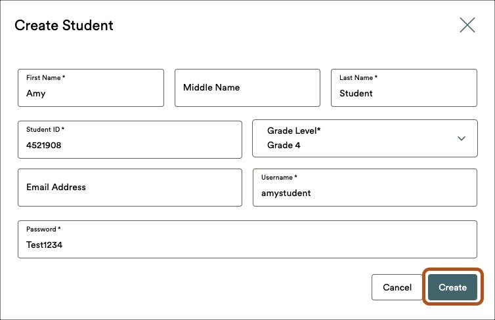Focus the empty Middle Name field
495x320 pixels.
coord(247,88)
